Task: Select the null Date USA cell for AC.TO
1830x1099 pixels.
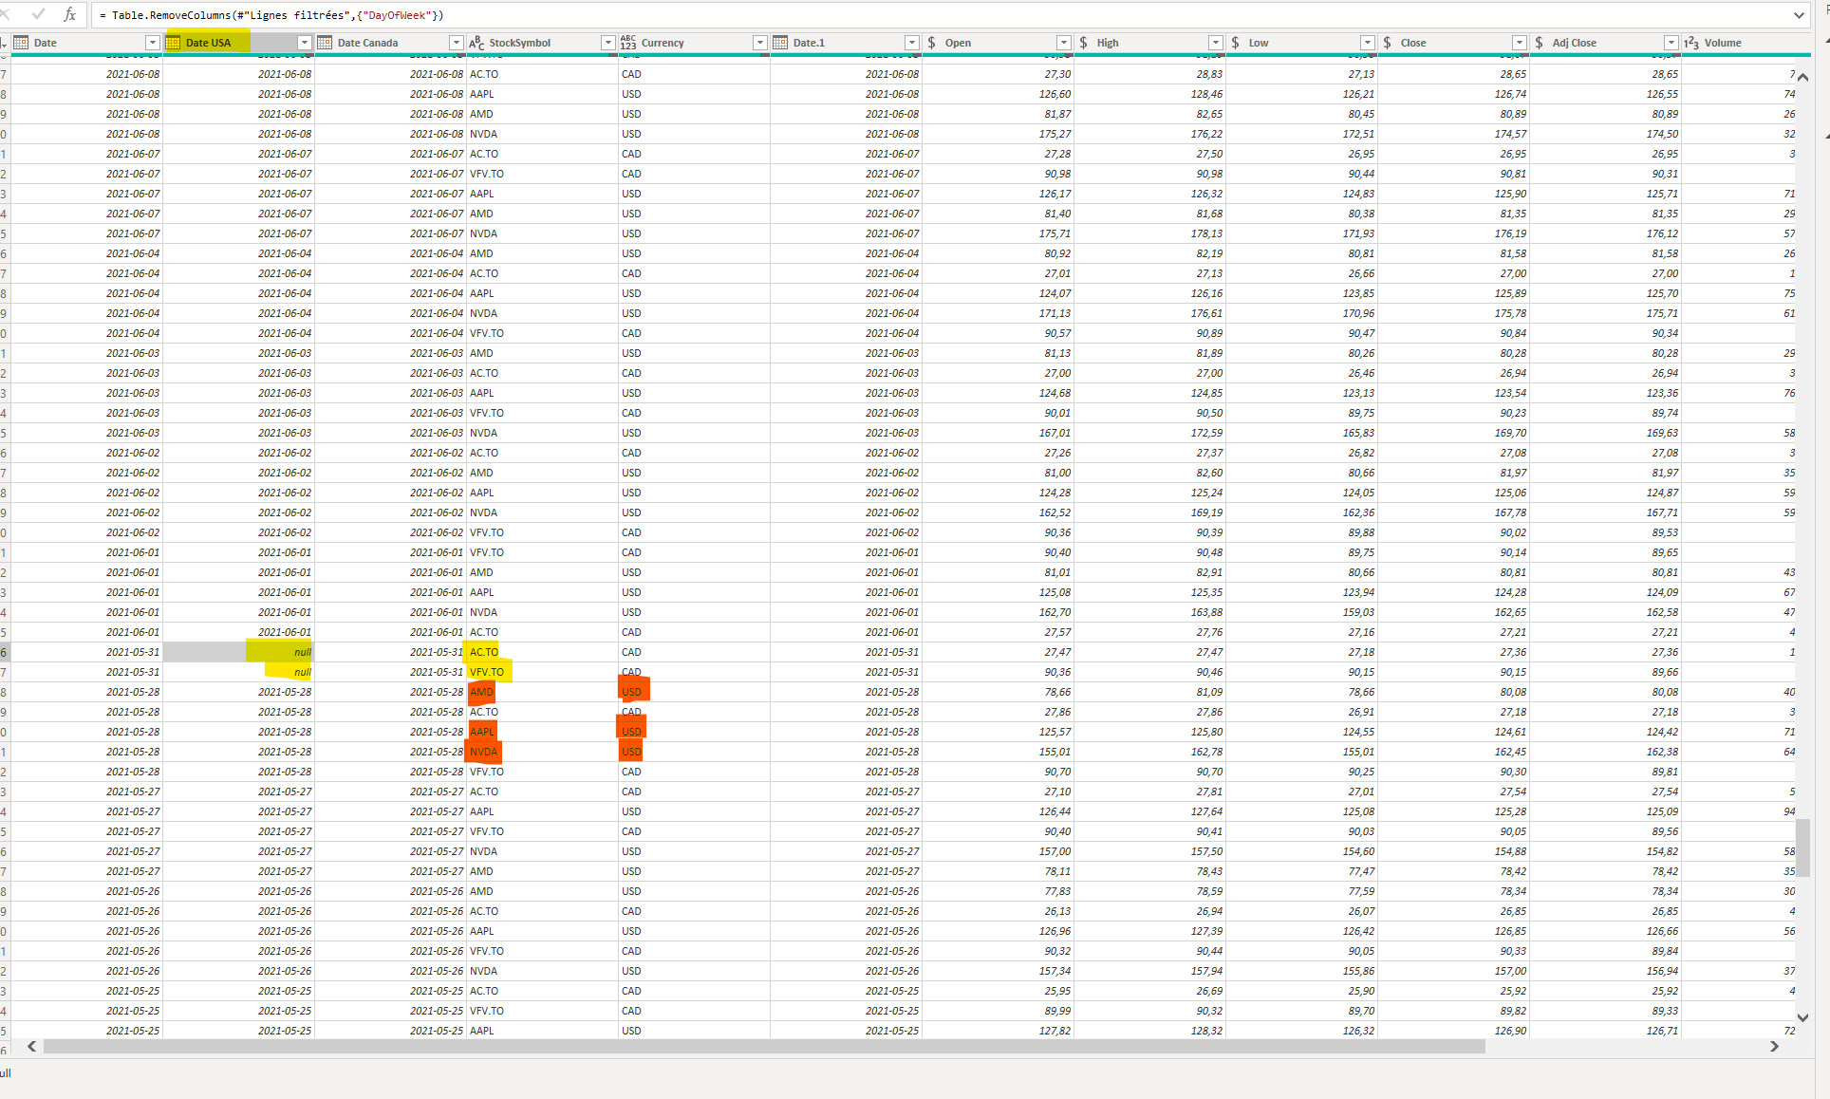Action: click(x=238, y=652)
